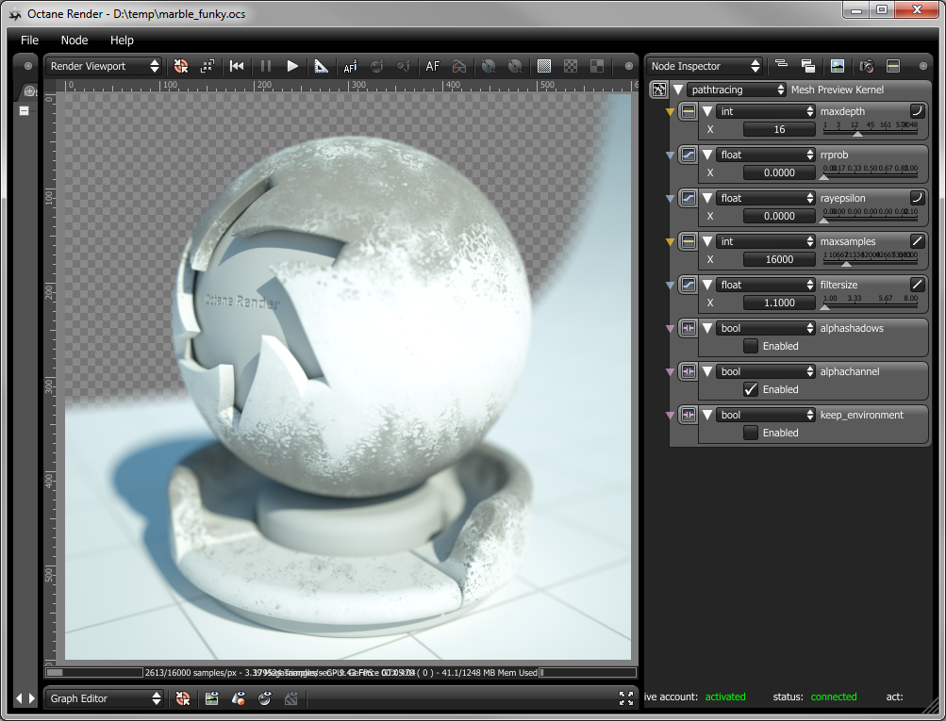Click the large checkerboard background icon
This screenshot has height=721, width=946.
click(x=597, y=66)
